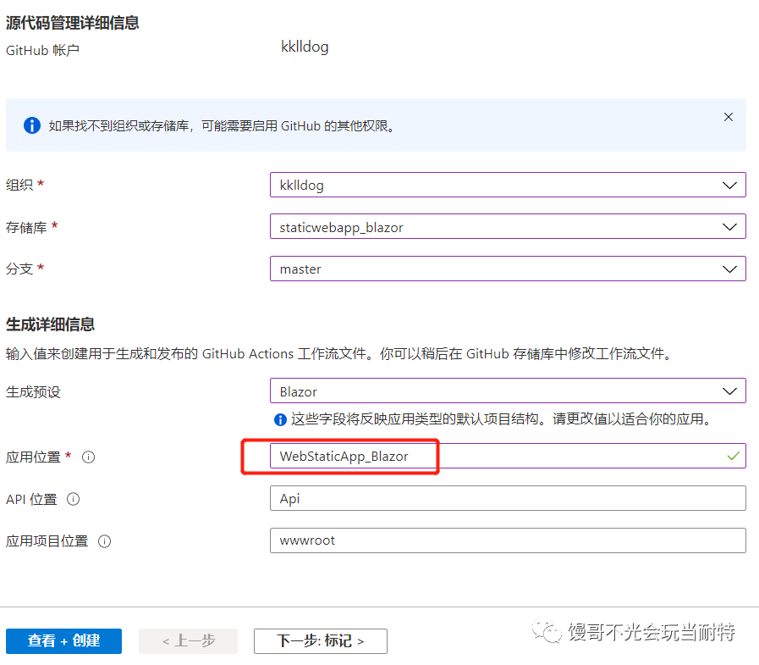The height and width of the screenshot is (665, 759).
Task: Click the 如果找不到组织或存储库 banner message
Action: click(223, 126)
